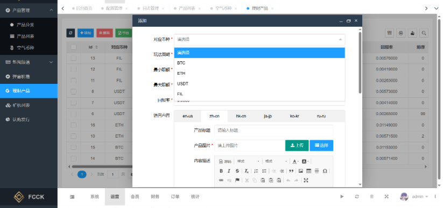The width and height of the screenshot is (443, 208).
Task: Tick the checkbox for row Id 11
Action: point(73,81)
